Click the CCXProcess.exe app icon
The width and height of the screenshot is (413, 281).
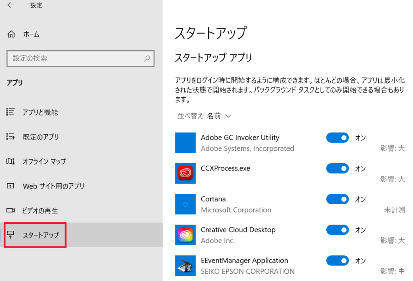click(x=185, y=173)
